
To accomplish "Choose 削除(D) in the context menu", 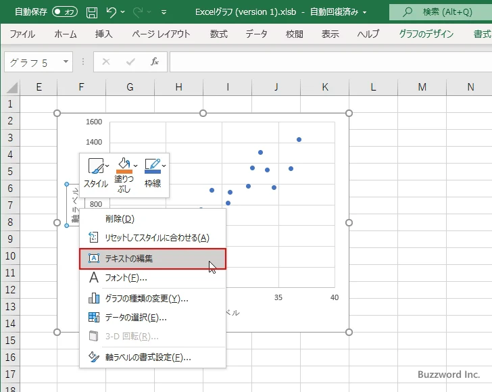I will (153, 219).
